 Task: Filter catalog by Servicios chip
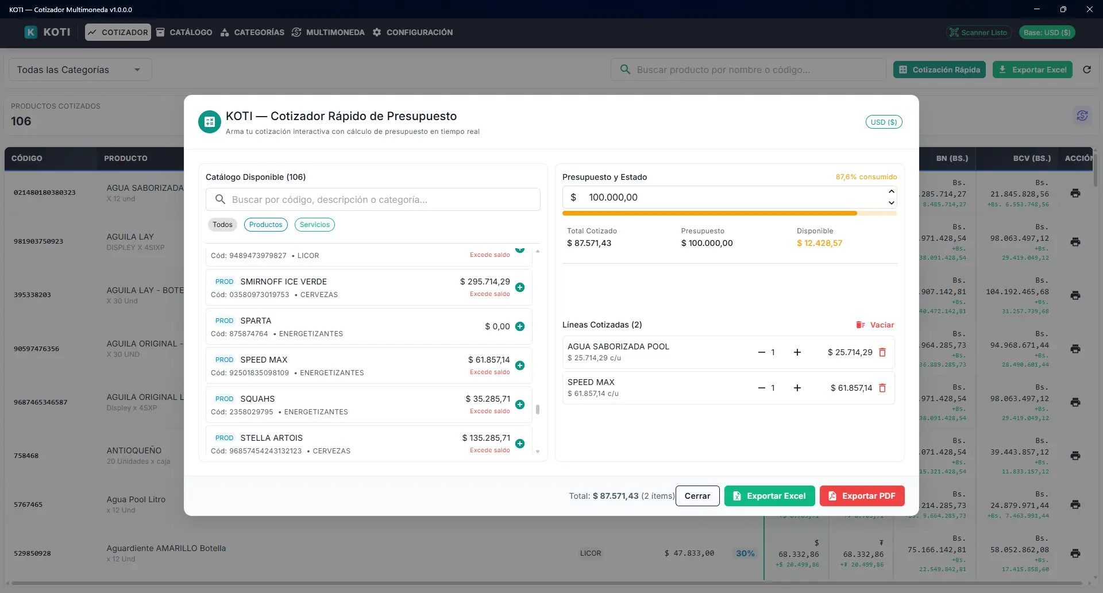[315, 225]
